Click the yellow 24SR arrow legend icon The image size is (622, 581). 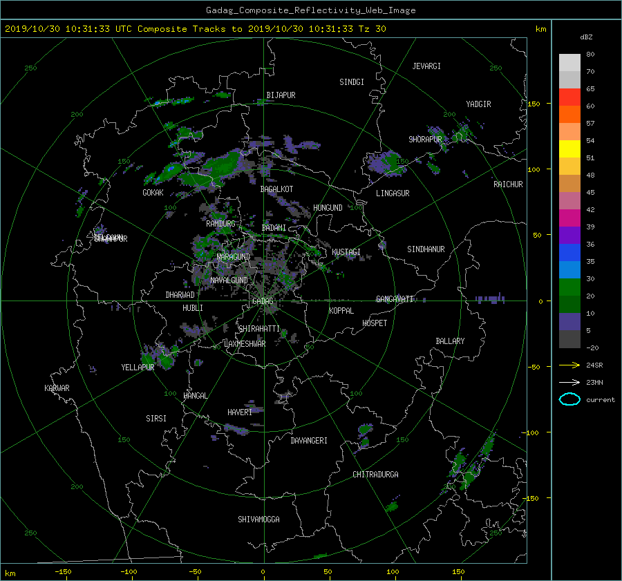[569, 365]
